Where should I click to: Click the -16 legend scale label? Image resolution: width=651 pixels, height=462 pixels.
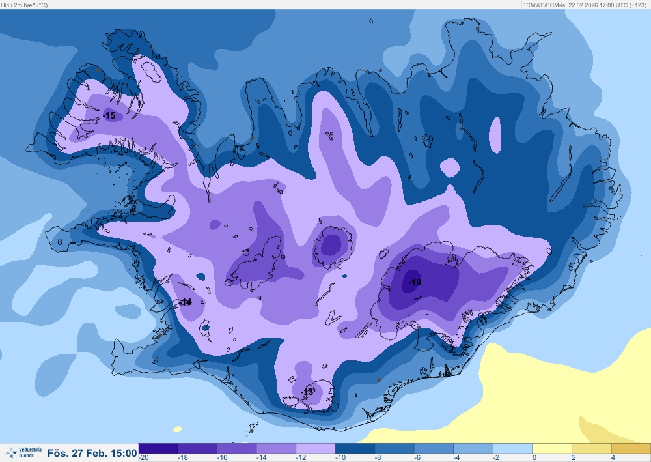[222, 458]
